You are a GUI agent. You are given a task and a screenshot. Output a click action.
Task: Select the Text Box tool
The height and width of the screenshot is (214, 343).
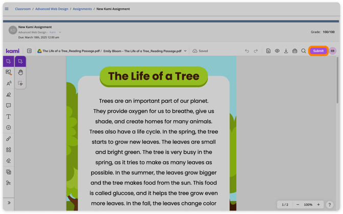9,116
